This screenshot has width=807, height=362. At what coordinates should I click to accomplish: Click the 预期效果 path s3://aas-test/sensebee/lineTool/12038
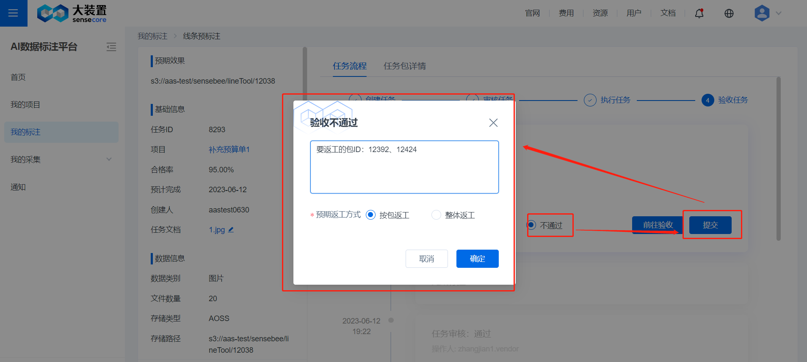(x=213, y=81)
